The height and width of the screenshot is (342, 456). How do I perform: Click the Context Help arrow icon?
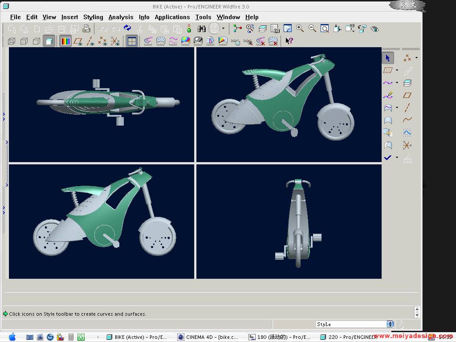click(x=289, y=41)
